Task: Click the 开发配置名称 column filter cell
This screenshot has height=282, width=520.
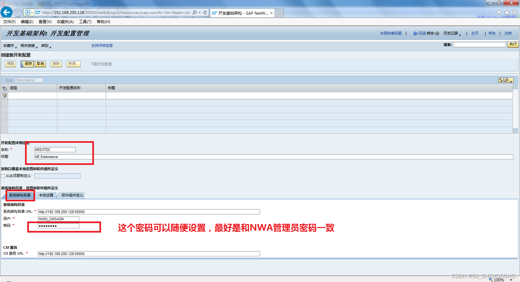Action: pyautogui.click(x=81, y=96)
